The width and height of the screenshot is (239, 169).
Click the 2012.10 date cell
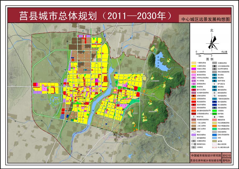[227, 155]
